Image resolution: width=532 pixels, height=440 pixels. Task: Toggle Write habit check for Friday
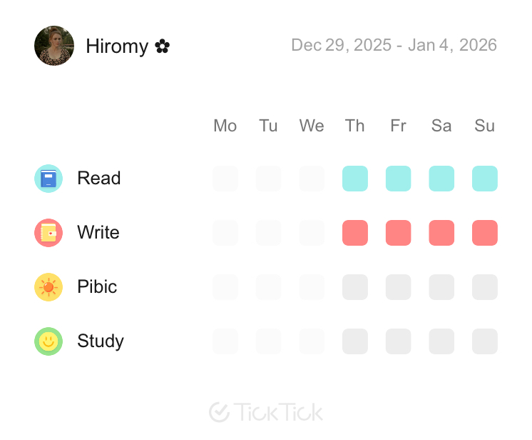(398, 233)
